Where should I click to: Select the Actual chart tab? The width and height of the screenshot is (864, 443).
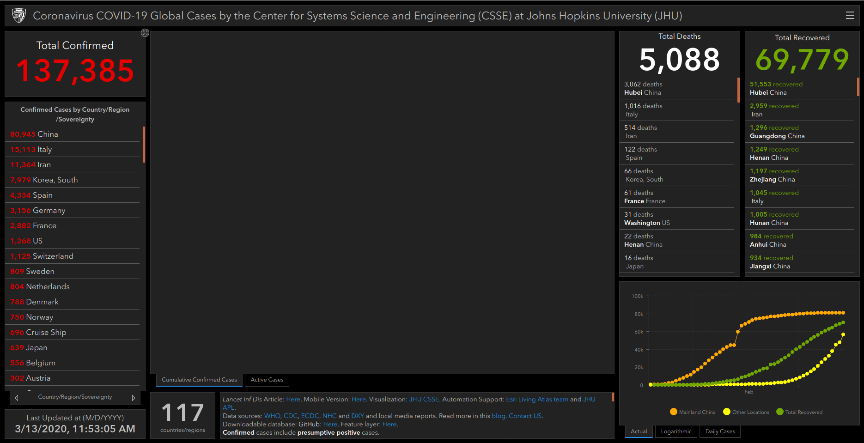pyautogui.click(x=639, y=431)
